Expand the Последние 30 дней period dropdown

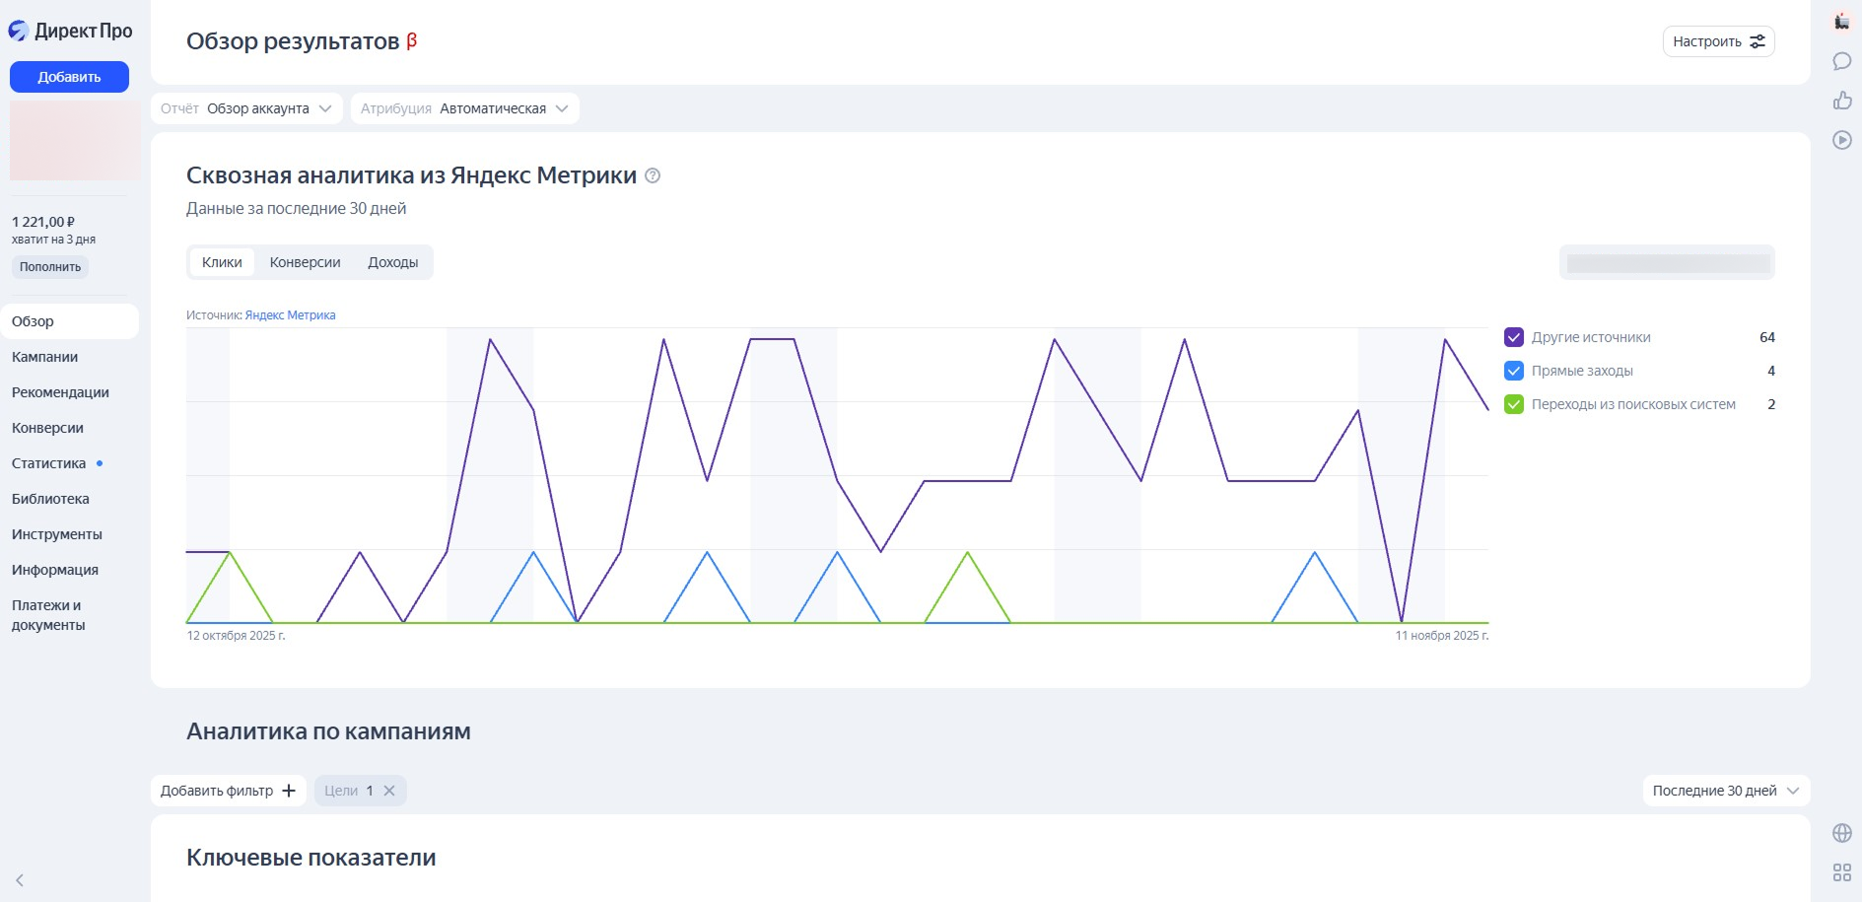click(x=1725, y=791)
